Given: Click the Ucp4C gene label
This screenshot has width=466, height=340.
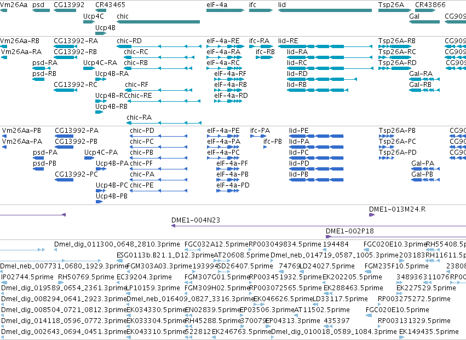Looking at the screenshot, I should [x=93, y=16].
